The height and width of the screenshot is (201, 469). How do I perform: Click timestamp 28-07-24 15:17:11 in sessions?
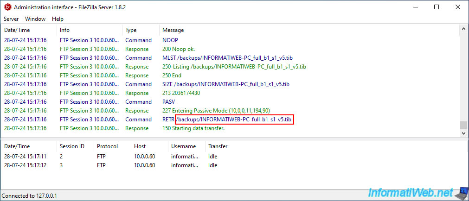tap(26, 156)
